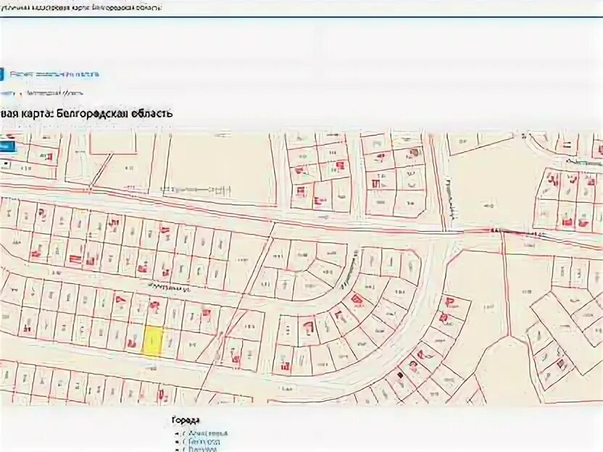Click the Города list heading
603x452 pixels.
pos(186,420)
